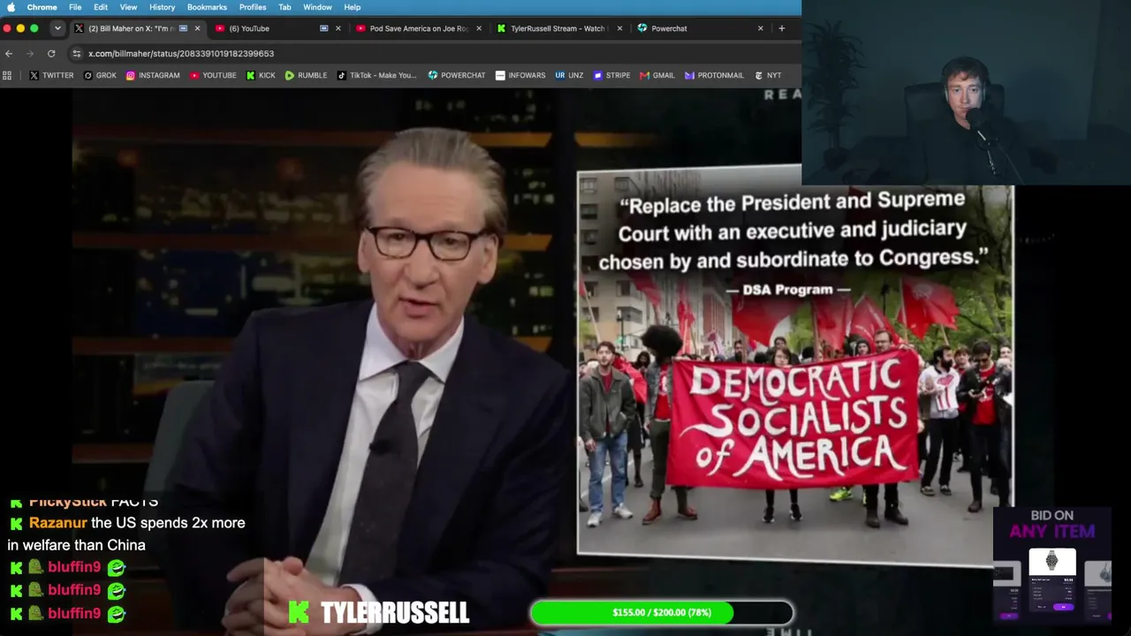Screen dimensions: 1131x636
Task: Click the Bid On Any Item widget
Action: (x=1051, y=565)
